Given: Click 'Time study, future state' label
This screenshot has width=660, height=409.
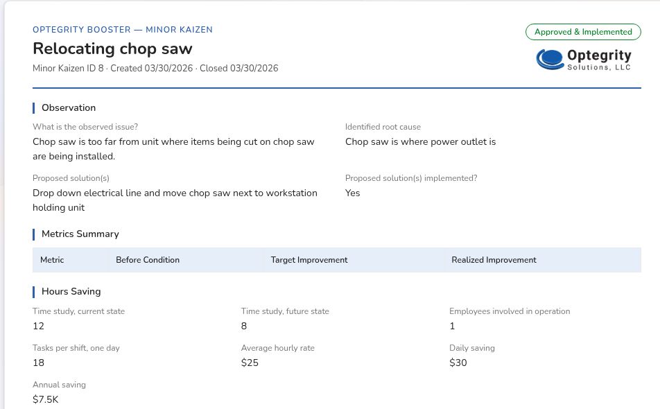Looking at the screenshot, I should pyautogui.click(x=285, y=311).
